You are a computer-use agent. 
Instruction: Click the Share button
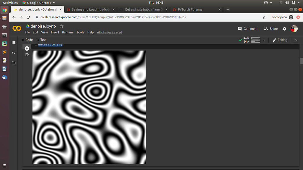pyautogui.click(x=270, y=29)
